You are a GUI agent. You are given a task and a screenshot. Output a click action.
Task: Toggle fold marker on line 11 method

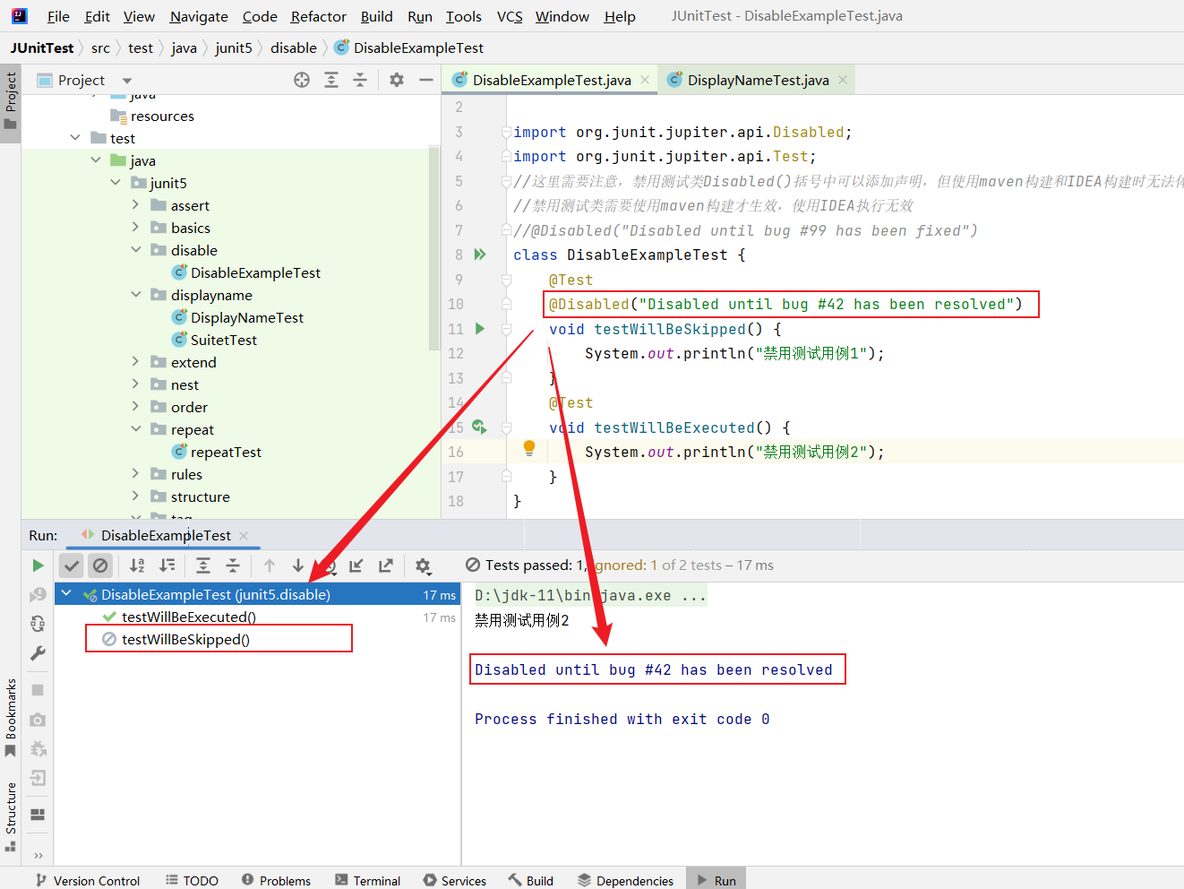click(x=506, y=329)
